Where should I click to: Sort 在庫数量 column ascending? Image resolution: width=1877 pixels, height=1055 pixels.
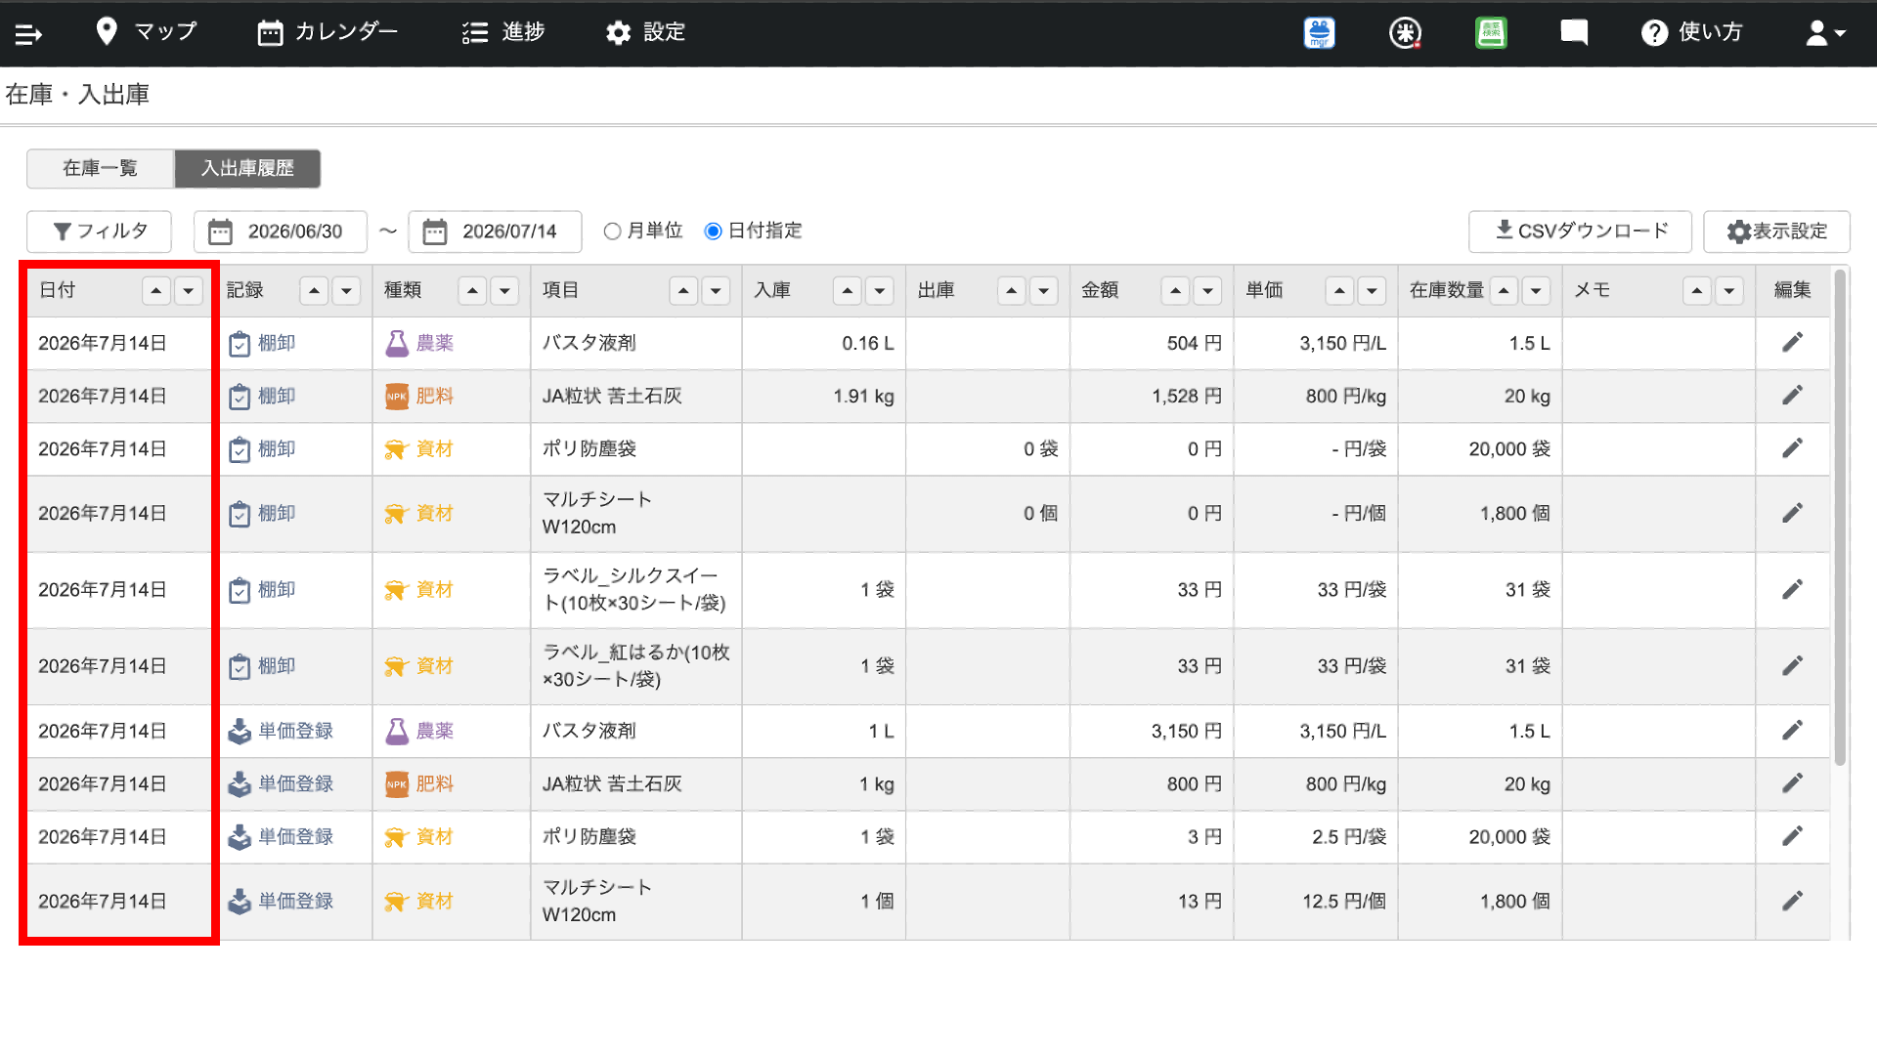(x=1504, y=290)
